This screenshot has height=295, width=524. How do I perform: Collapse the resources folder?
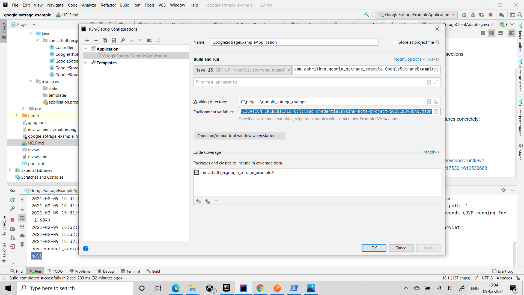pyautogui.click(x=30, y=81)
